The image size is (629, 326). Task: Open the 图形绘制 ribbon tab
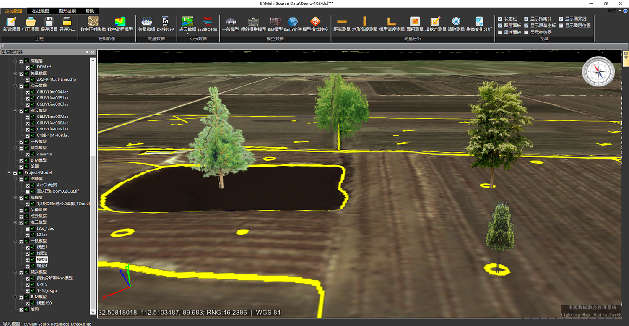pos(67,11)
